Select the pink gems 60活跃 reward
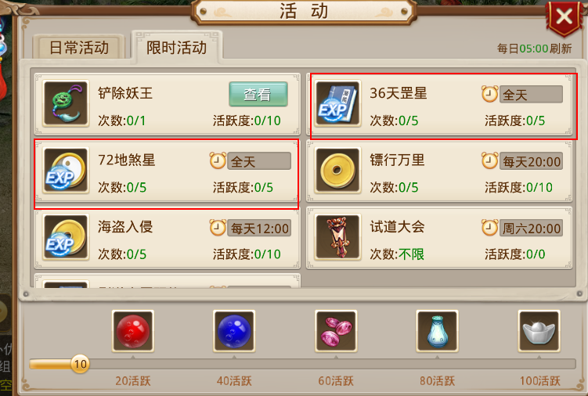 coord(336,331)
